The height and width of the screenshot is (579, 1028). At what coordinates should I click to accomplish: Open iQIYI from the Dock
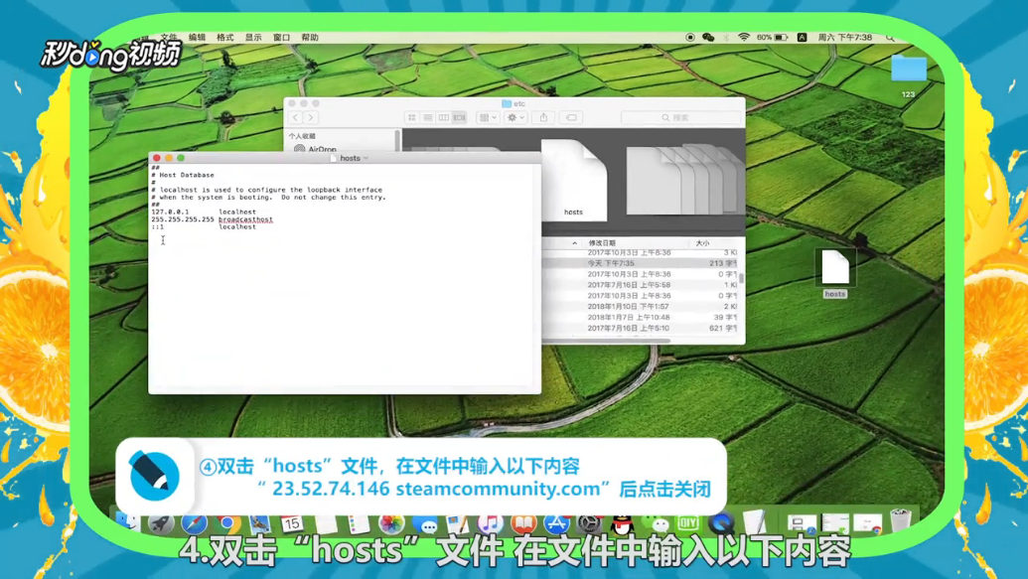pyautogui.click(x=687, y=523)
